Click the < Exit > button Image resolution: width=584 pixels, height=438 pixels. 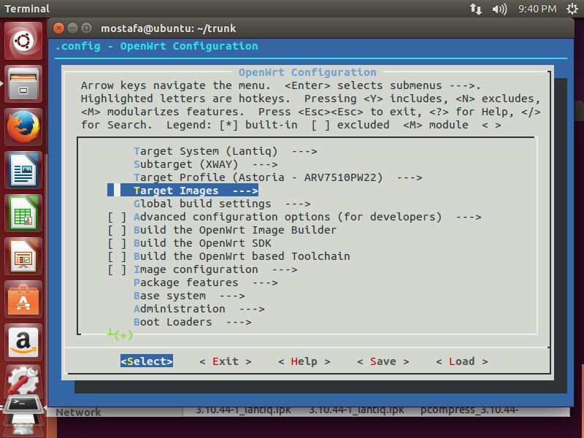point(226,361)
